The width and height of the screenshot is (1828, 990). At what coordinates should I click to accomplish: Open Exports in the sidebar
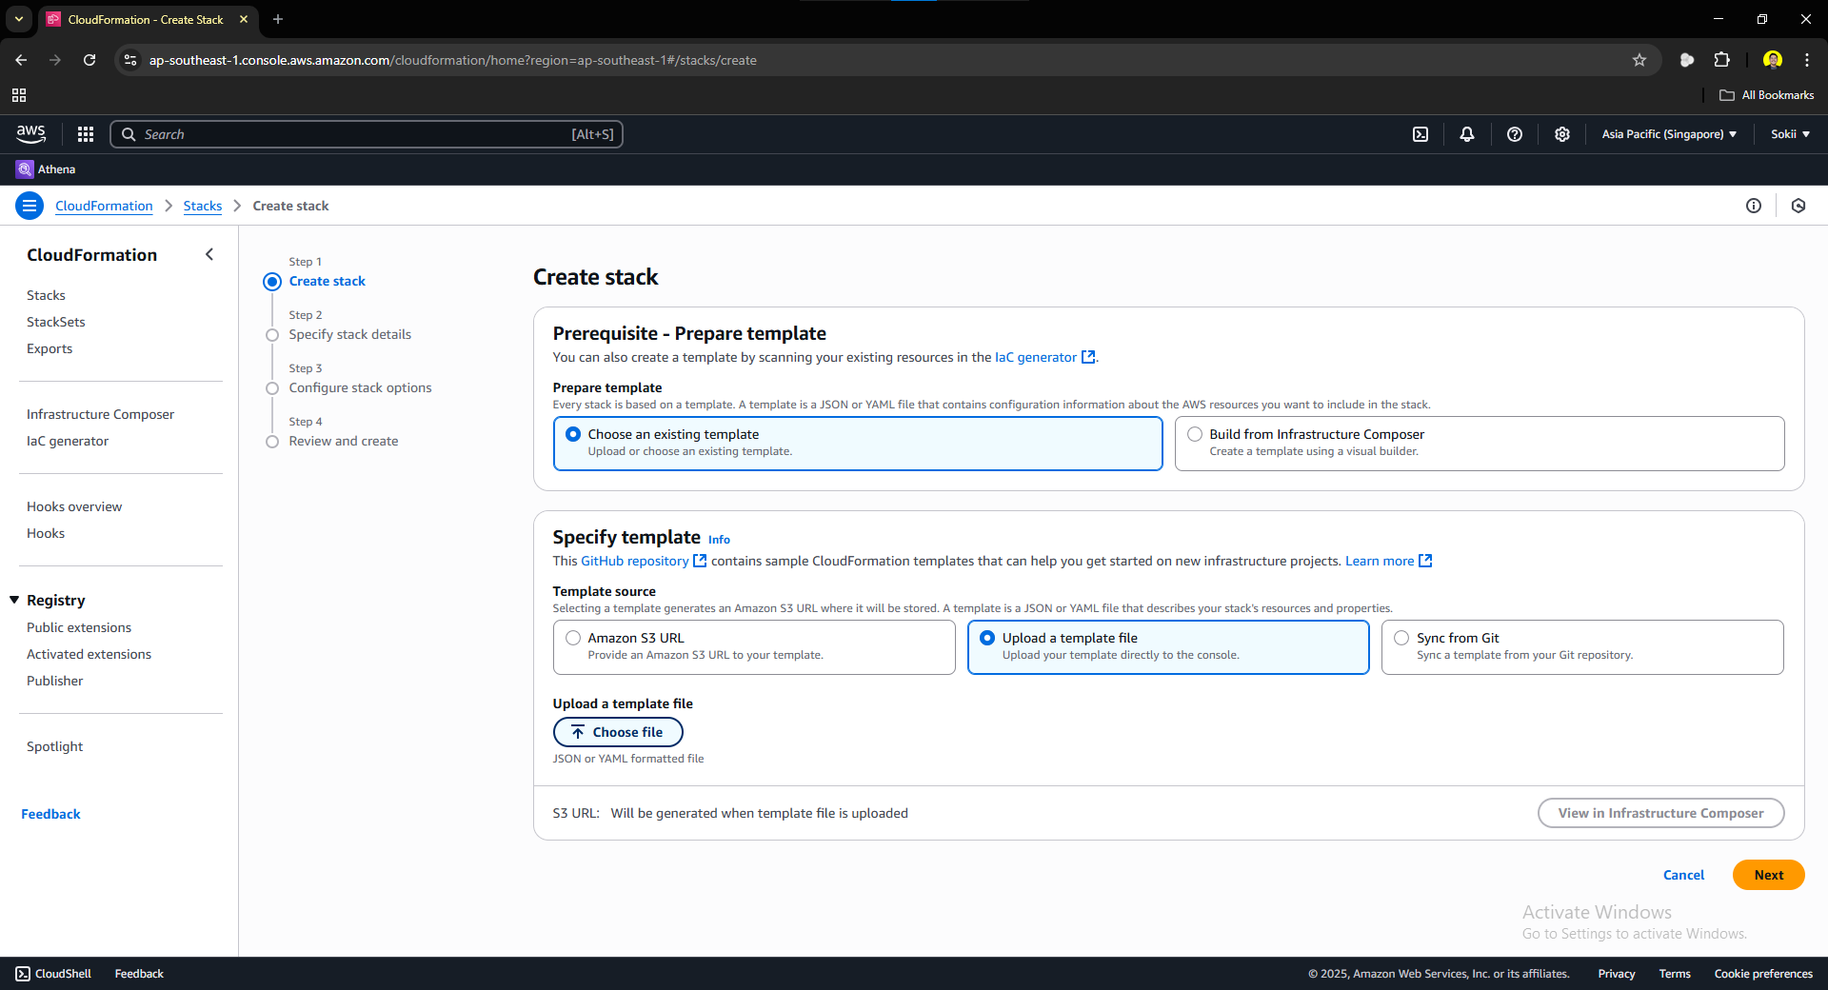click(x=50, y=348)
